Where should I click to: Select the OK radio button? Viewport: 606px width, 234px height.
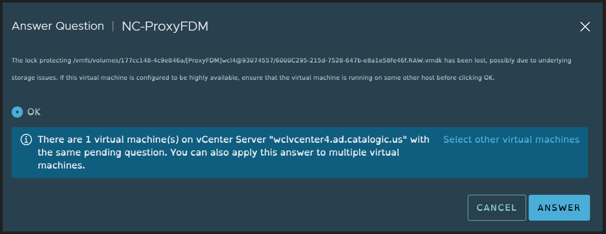(x=17, y=112)
